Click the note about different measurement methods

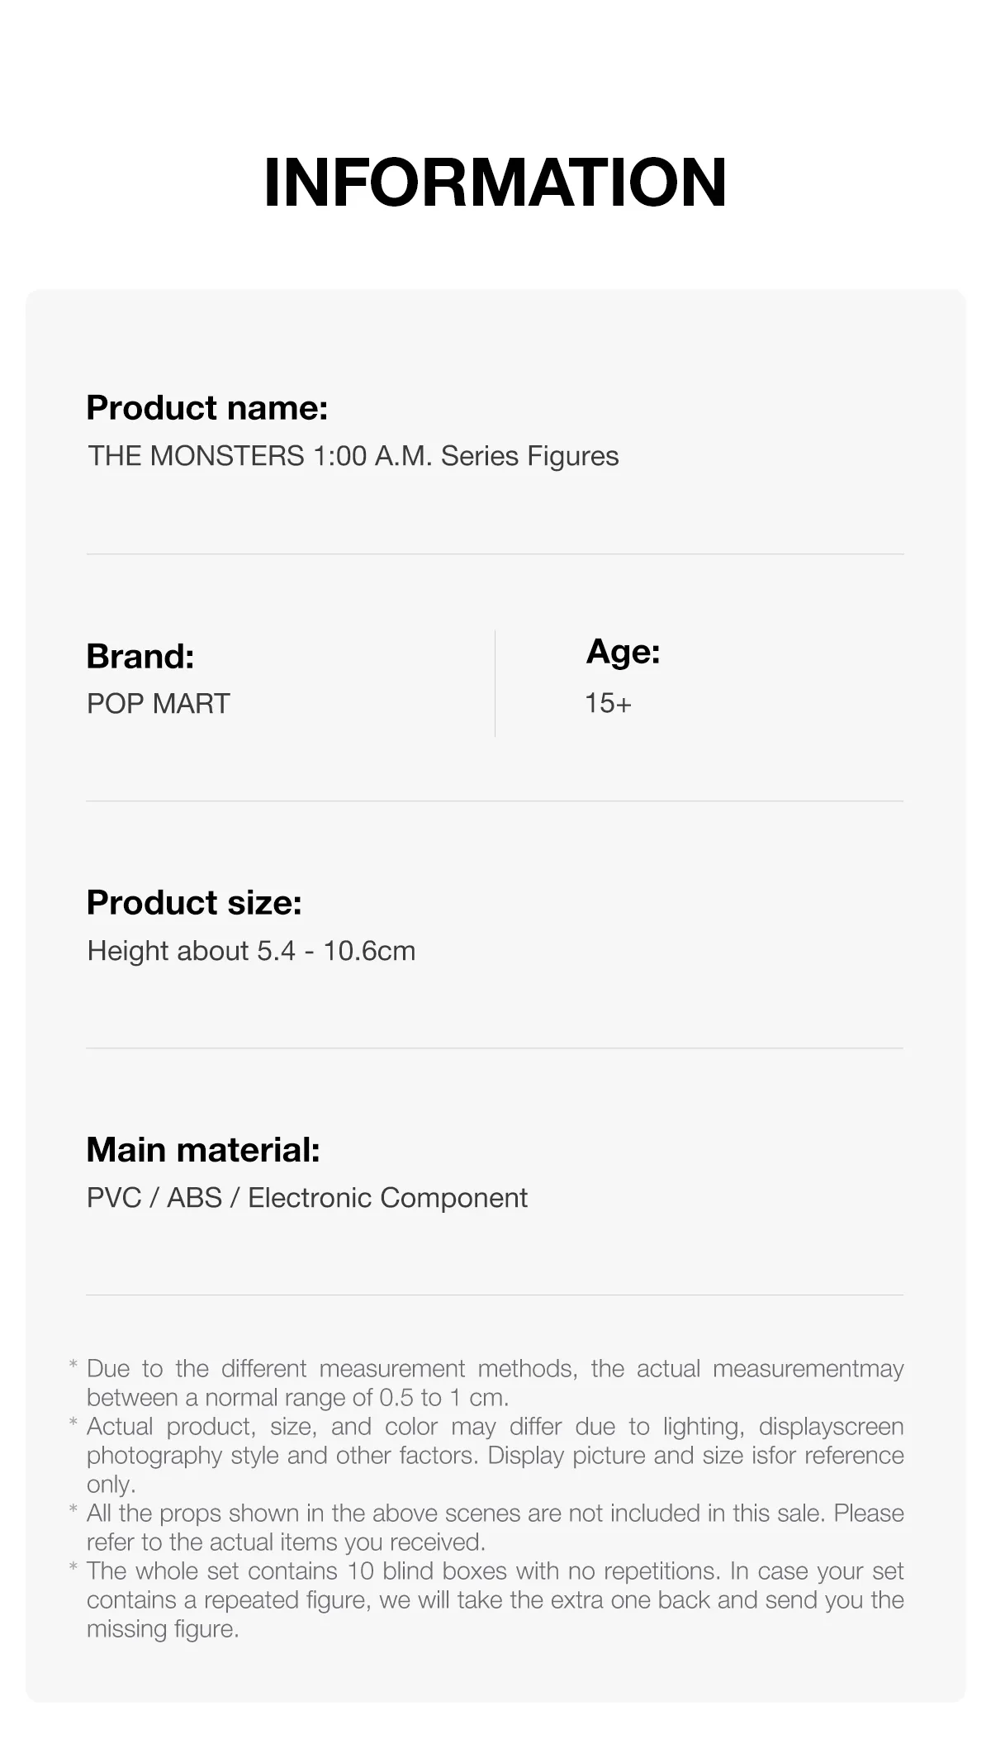(x=495, y=1383)
